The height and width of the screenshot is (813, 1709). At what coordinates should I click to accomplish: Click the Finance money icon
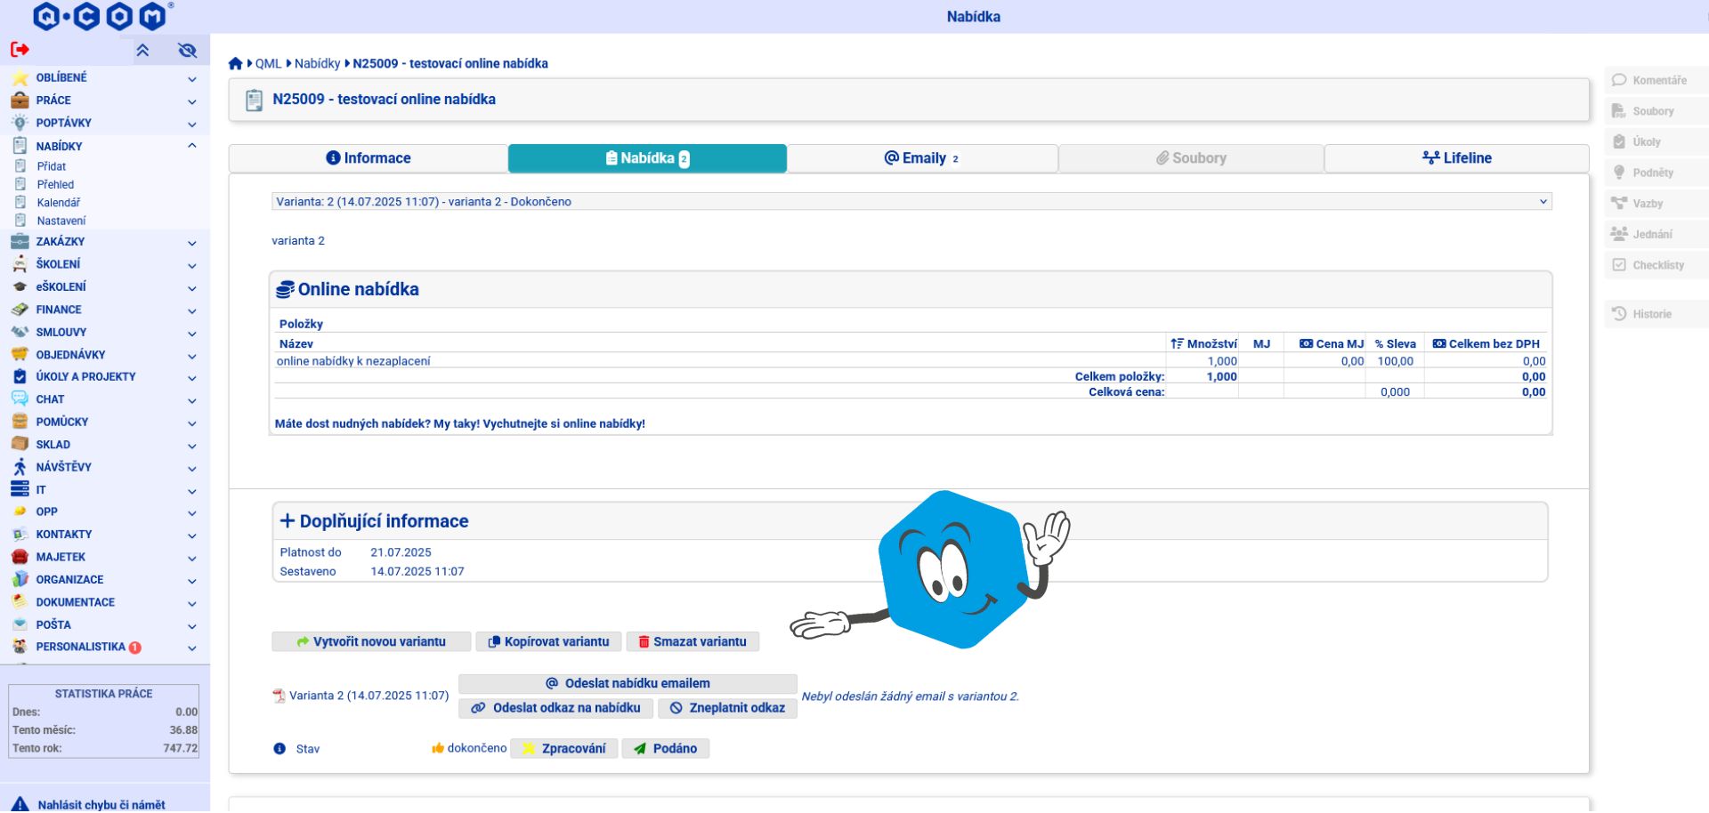pos(20,310)
